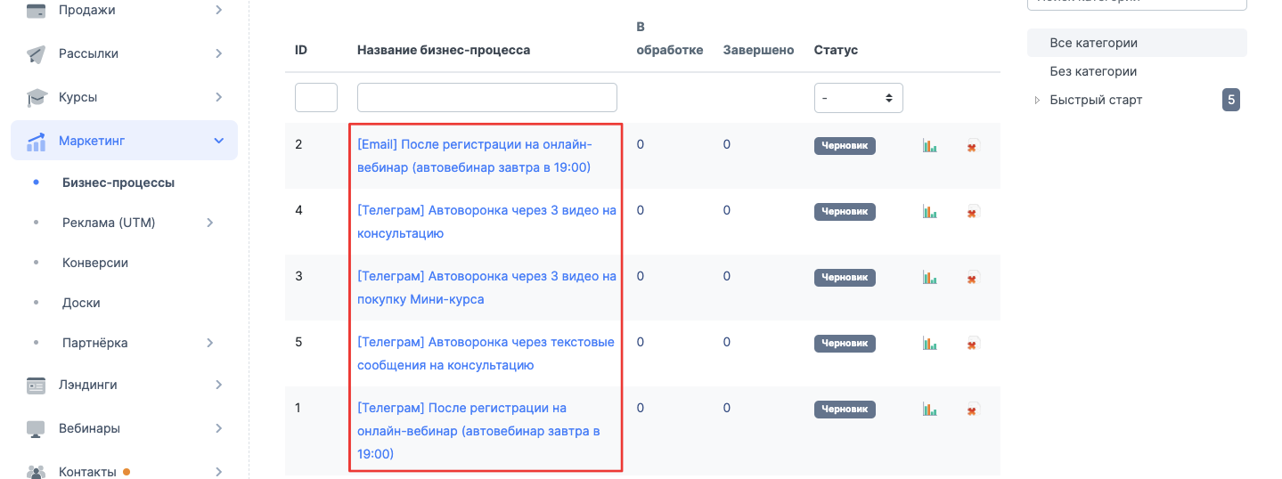Expand the Реклама (UTM) submenu
The height and width of the screenshot is (479, 1282).
click(210, 223)
